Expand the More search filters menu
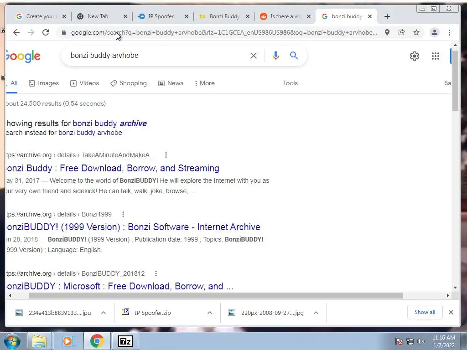This screenshot has width=467, height=350. tap(204, 83)
